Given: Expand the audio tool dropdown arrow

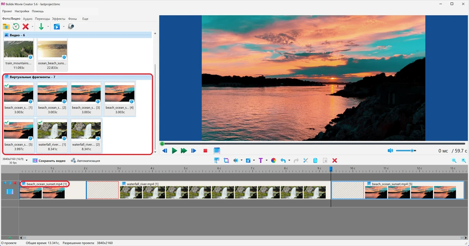Looking at the screenshot, I should click(x=242, y=160).
